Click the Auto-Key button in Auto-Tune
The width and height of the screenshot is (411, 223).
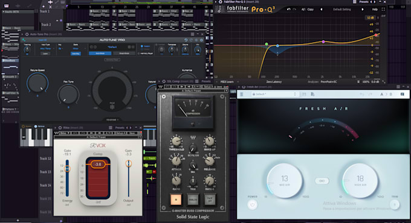pyautogui.click(x=76, y=54)
